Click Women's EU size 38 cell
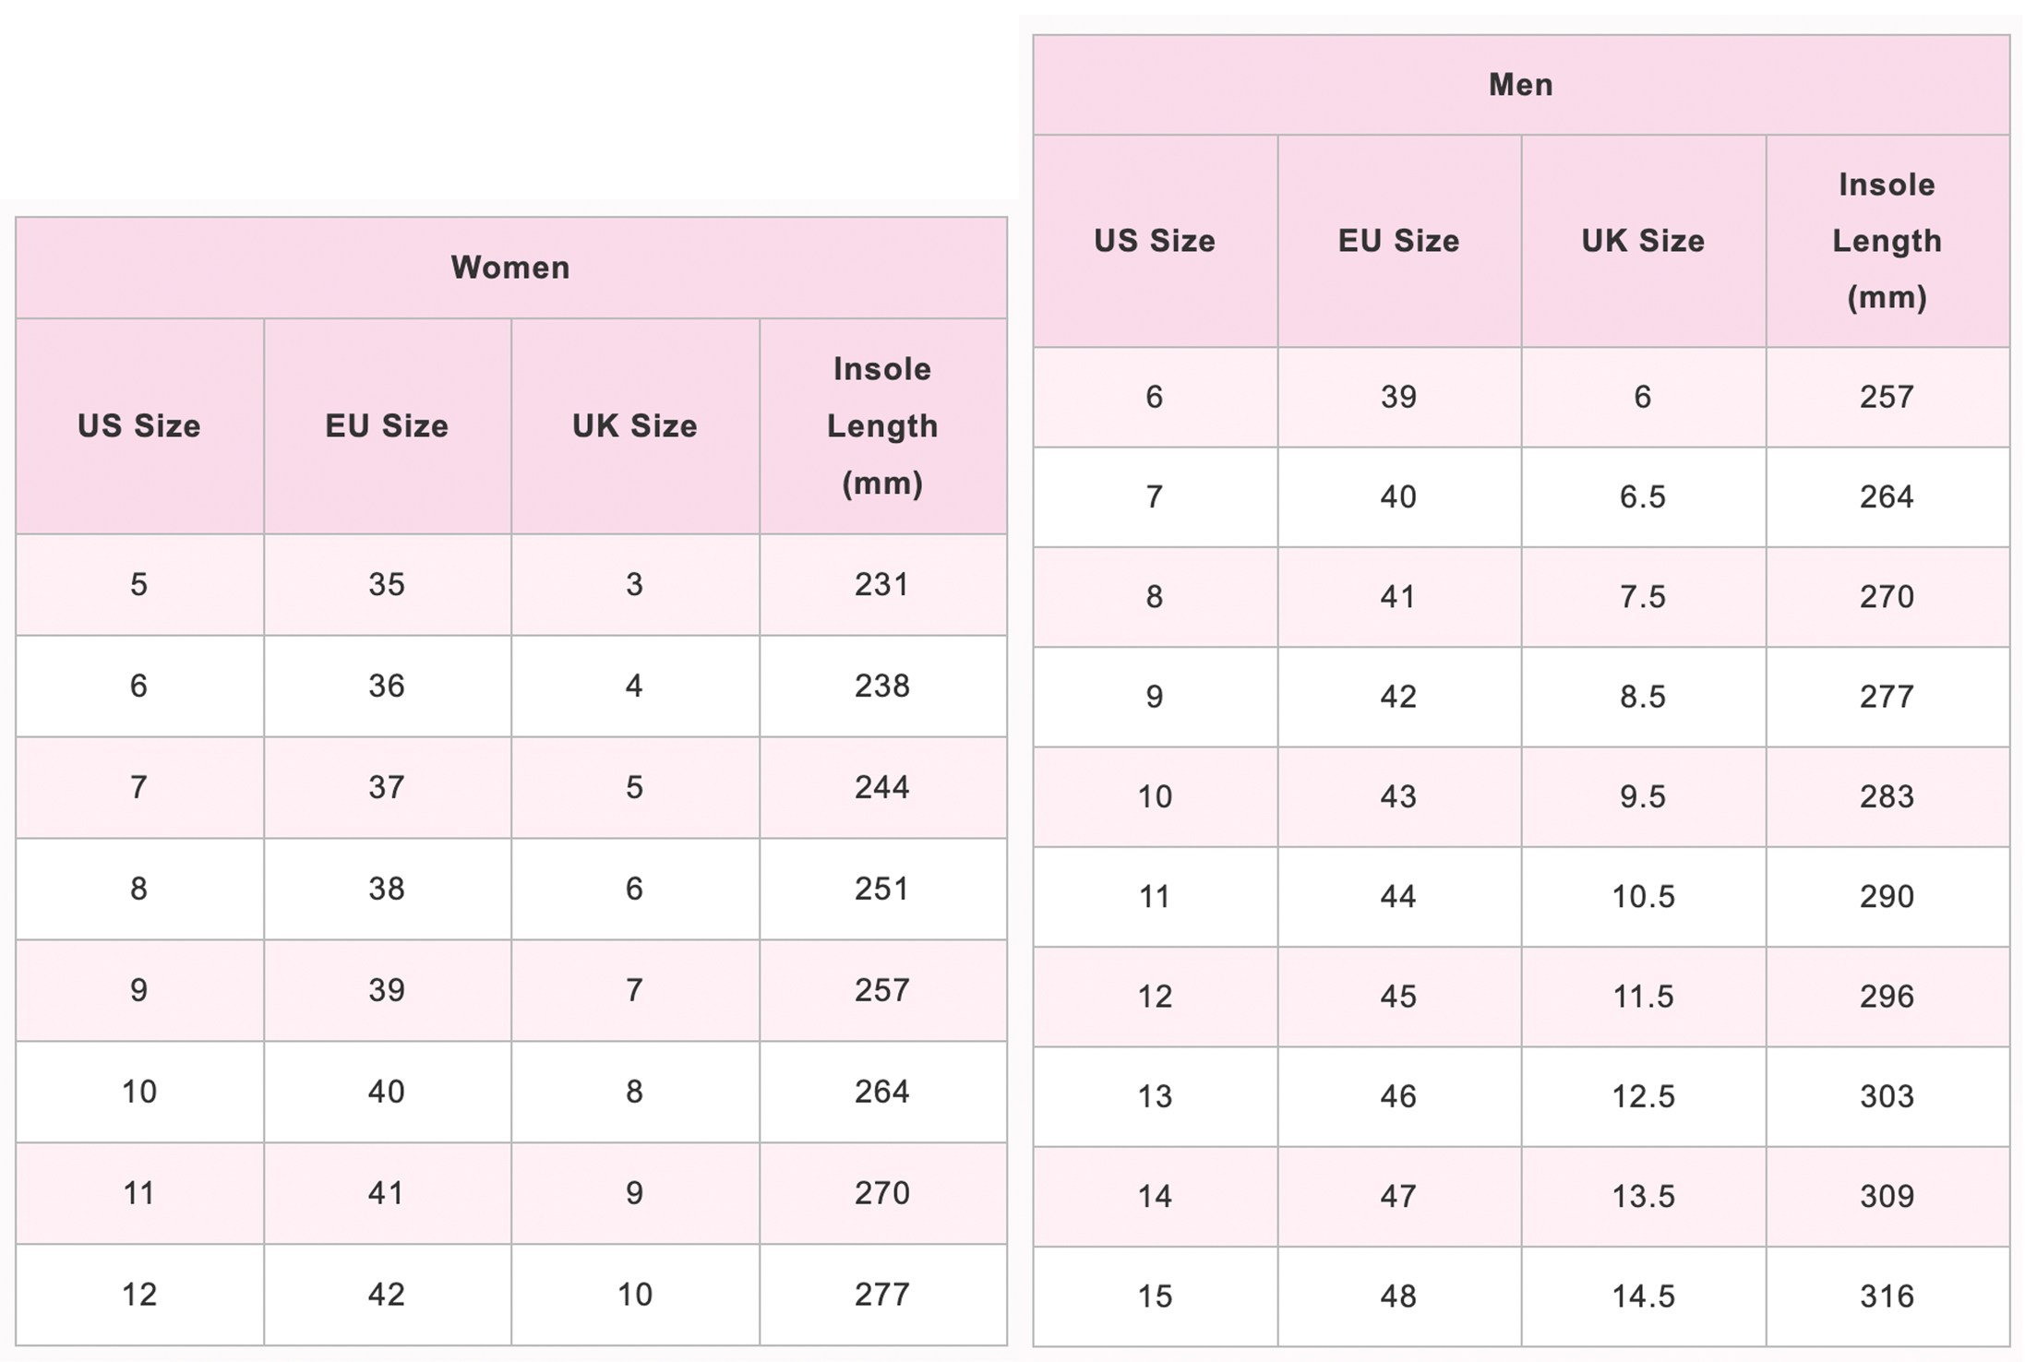The height and width of the screenshot is (1362, 2025). [388, 889]
